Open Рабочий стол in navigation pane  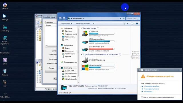pos(69,37)
